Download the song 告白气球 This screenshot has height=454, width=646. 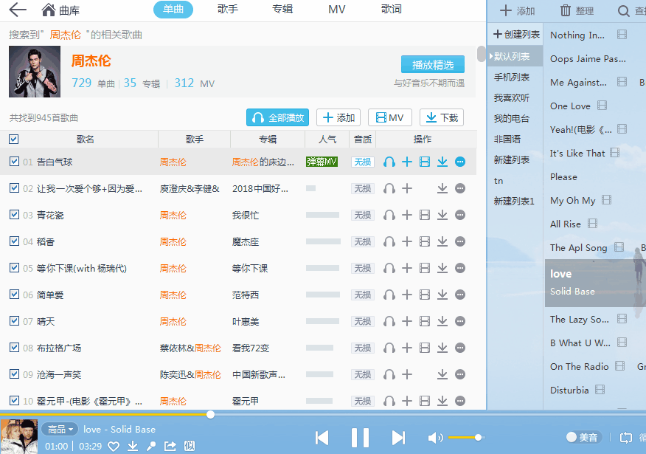(442, 162)
